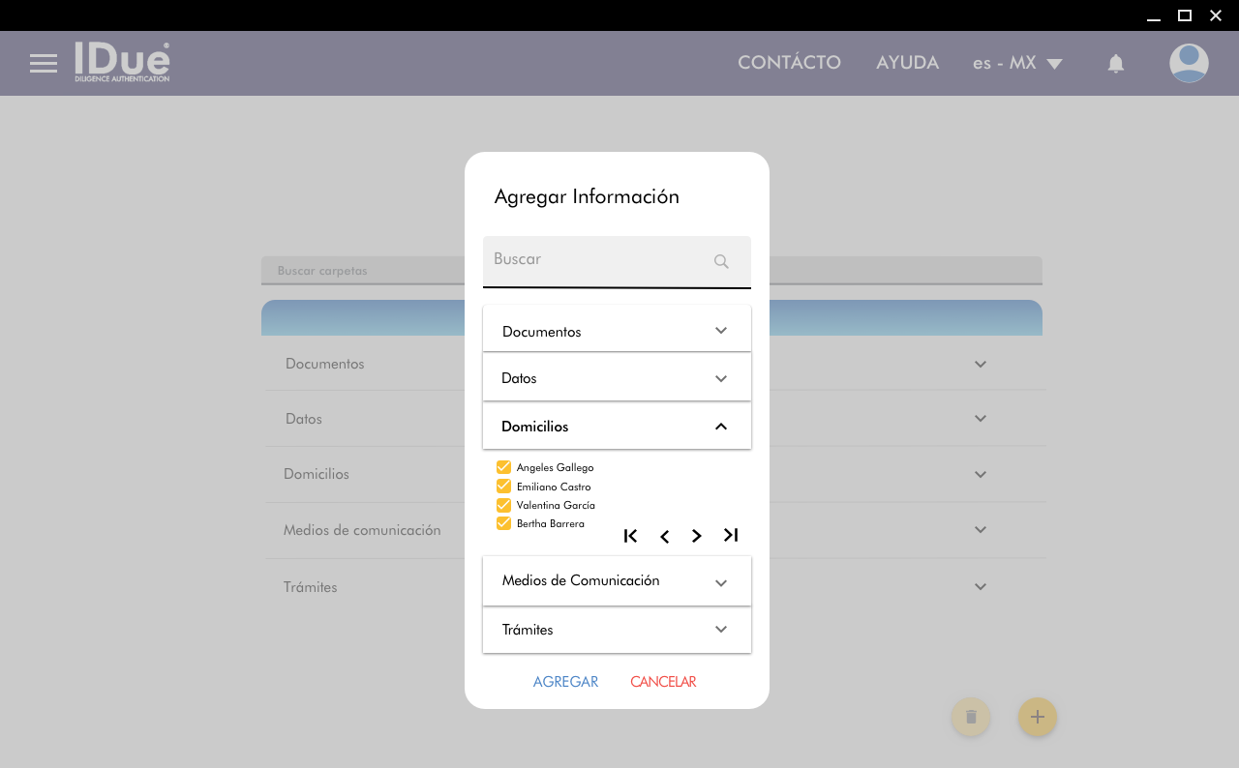The width and height of the screenshot is (1239, 768).
Task: Open the hamburger menu
Action: pos(44,64)
